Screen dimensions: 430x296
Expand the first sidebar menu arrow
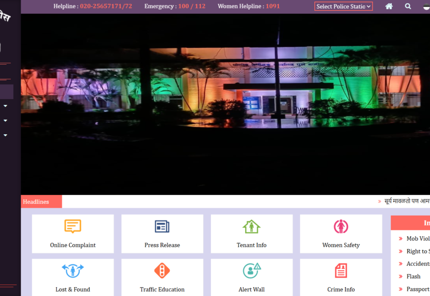[5, 106]
